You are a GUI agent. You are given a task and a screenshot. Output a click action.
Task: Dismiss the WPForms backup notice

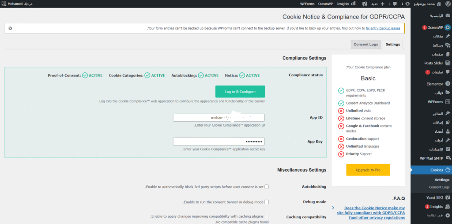11,28
